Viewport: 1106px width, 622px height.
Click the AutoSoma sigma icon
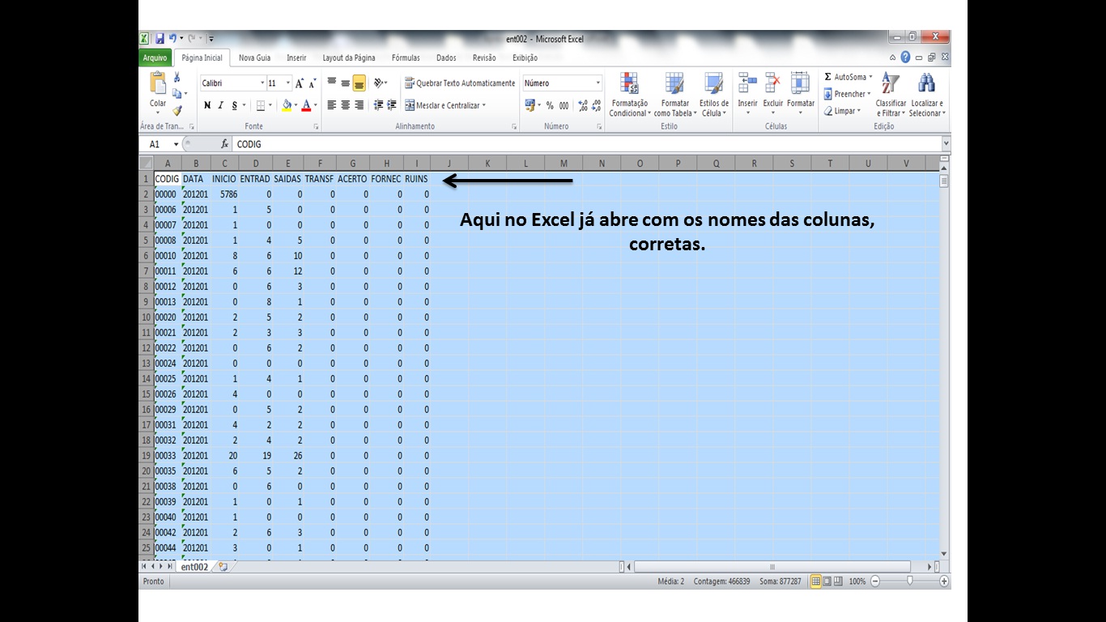[x=828, y=77]
